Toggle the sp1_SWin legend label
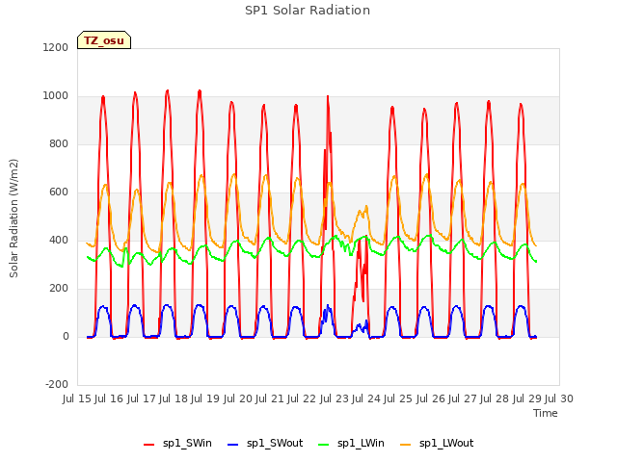The height and width of the screenshot is (462, 617). click(x=187, y=444)
